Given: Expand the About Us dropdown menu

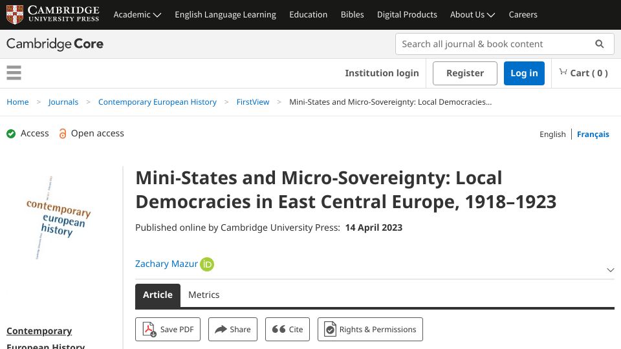Looking at the screenshot, I should [x=472, y=15].
